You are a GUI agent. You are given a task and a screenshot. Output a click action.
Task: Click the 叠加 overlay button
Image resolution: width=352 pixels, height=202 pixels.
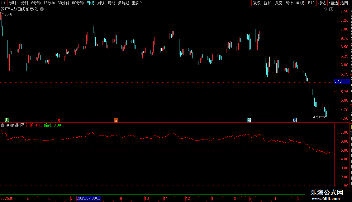267,3
